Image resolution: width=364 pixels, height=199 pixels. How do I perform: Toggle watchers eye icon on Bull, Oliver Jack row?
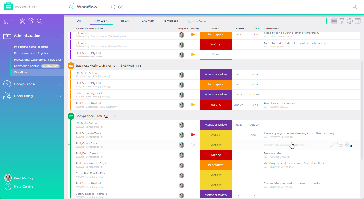click(x=348, y=145)
